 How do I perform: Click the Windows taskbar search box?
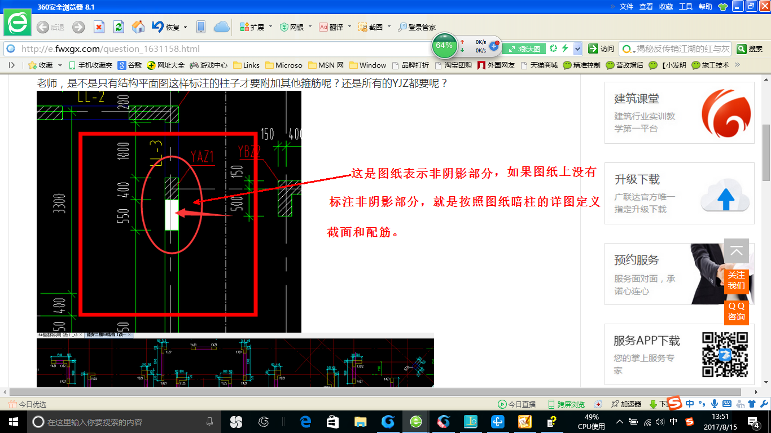tap(124, 421)
